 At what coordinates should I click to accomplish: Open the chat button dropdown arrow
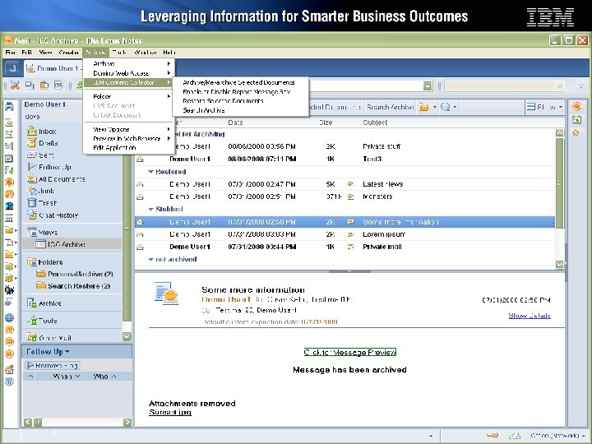coord(455,107)
